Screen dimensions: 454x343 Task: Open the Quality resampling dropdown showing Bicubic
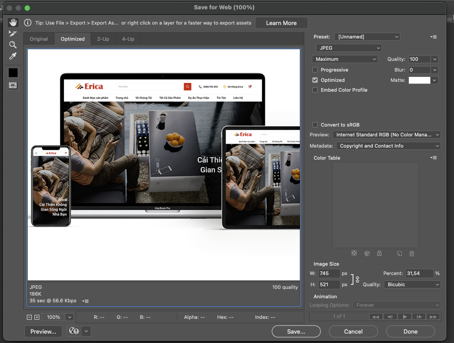point(412,284)
